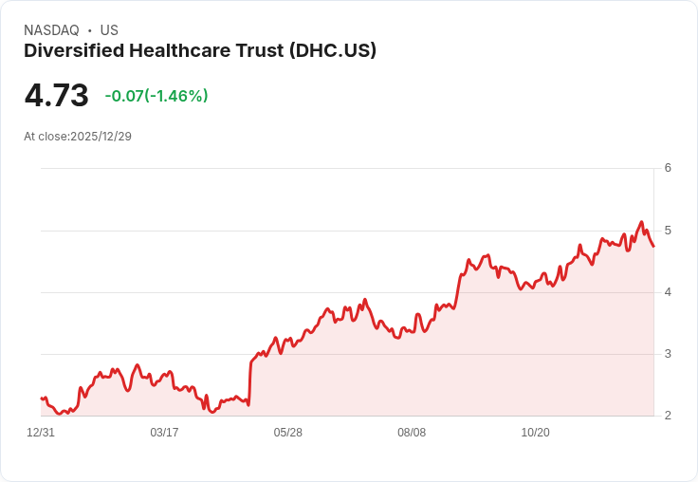Click the 6 y-axis price label
The image size is (698, 482).
[668, 168]
